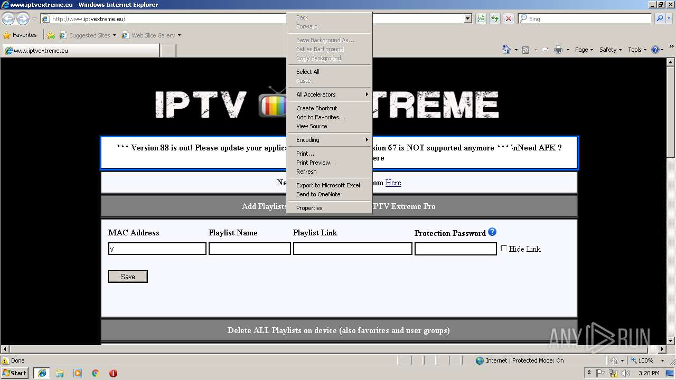
Task: Click the green Refresh icon in address bar
Action: (x=495, y=18)
